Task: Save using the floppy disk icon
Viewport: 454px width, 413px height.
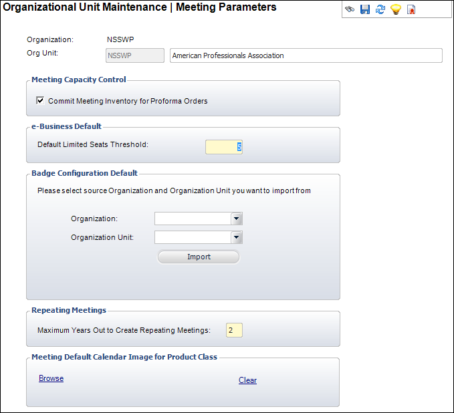Action: (365, 9)
